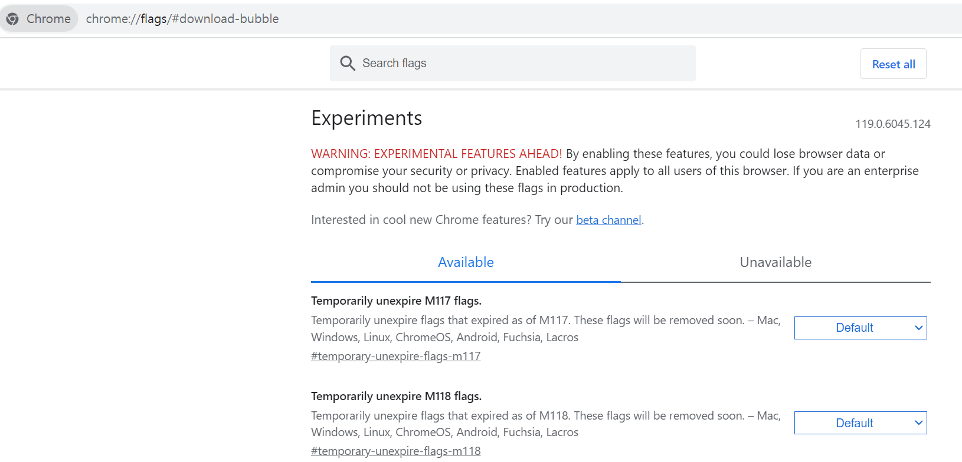Click the M118 flag description text

coord(546,424)
